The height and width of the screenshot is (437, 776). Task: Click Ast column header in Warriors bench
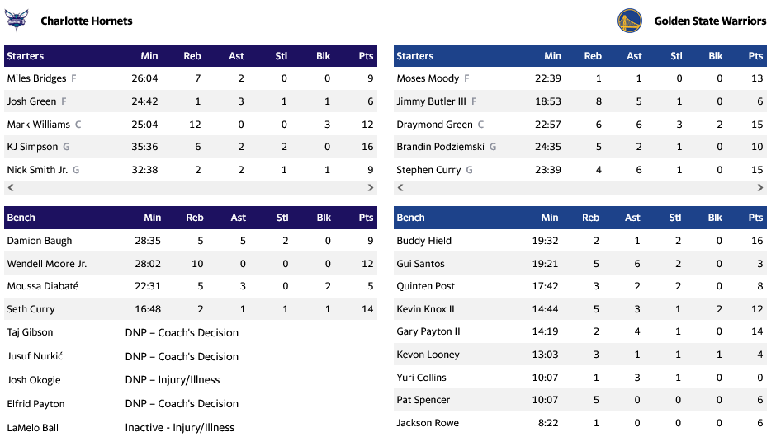[632, 218]
